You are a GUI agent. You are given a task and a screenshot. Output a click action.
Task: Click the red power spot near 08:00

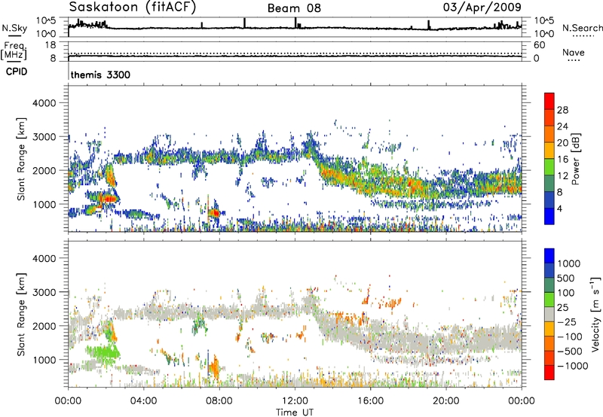pos(216,212)
